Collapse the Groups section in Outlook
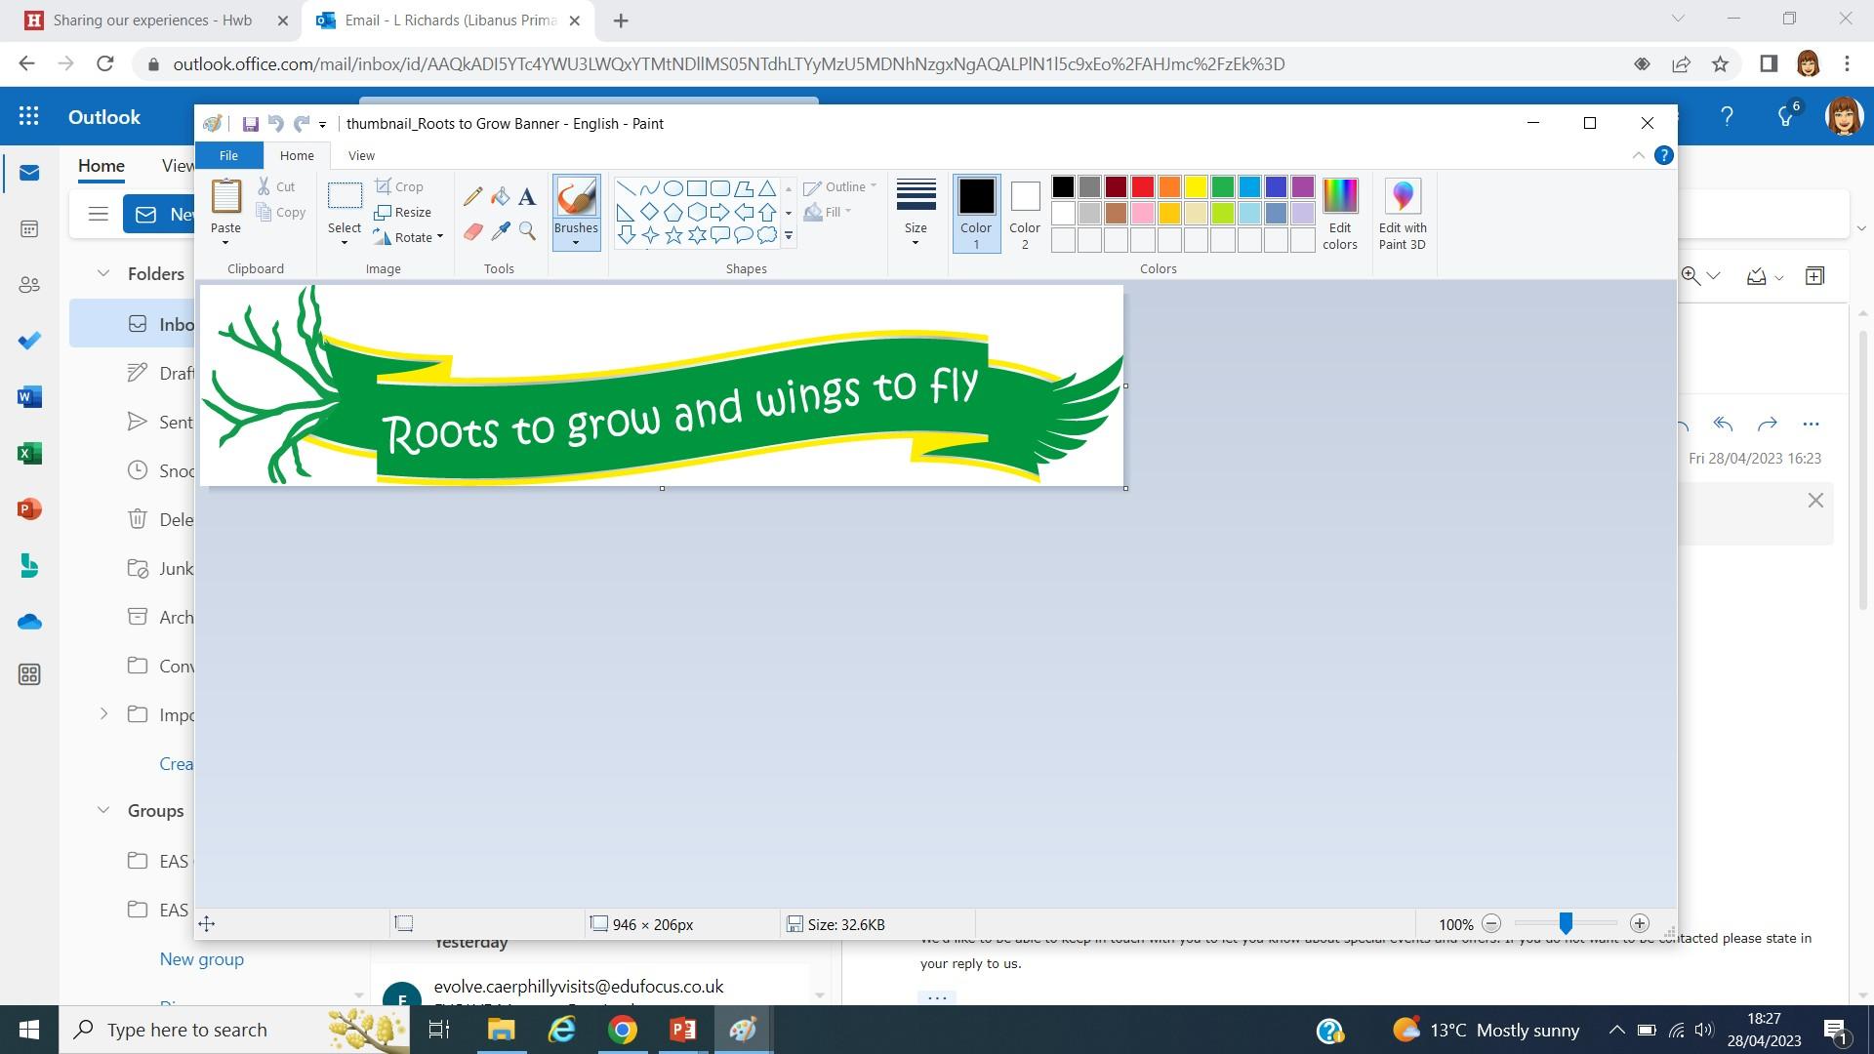The image size is (1874, 1054). point(103,810)
